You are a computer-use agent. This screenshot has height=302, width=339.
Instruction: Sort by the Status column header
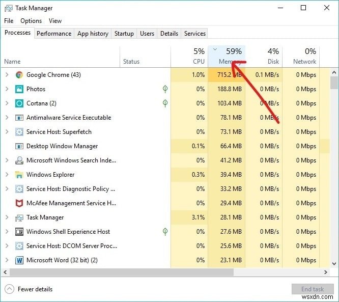click(x=145, y=57)
